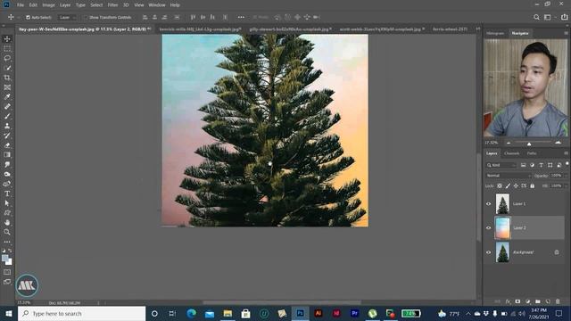Open layer style fx menu
The height and width of the screenshot is (321, 571).
tap(508, 301)
